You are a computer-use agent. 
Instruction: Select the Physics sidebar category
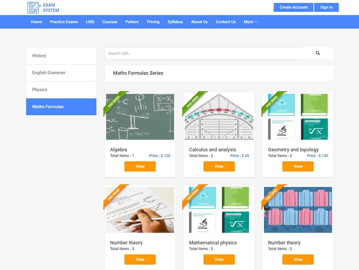click(61, 90)
